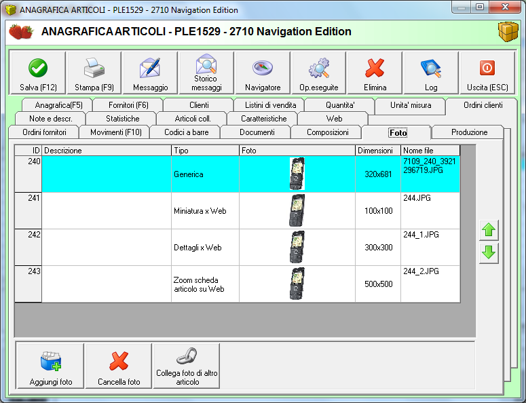Image resolution: width=526 pixels, height=403 pixels.
Task: Click the ID column header
Action: 29,151
